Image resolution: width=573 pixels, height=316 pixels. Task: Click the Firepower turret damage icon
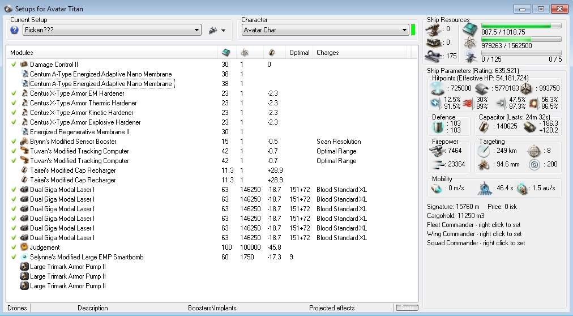(438, 151)
